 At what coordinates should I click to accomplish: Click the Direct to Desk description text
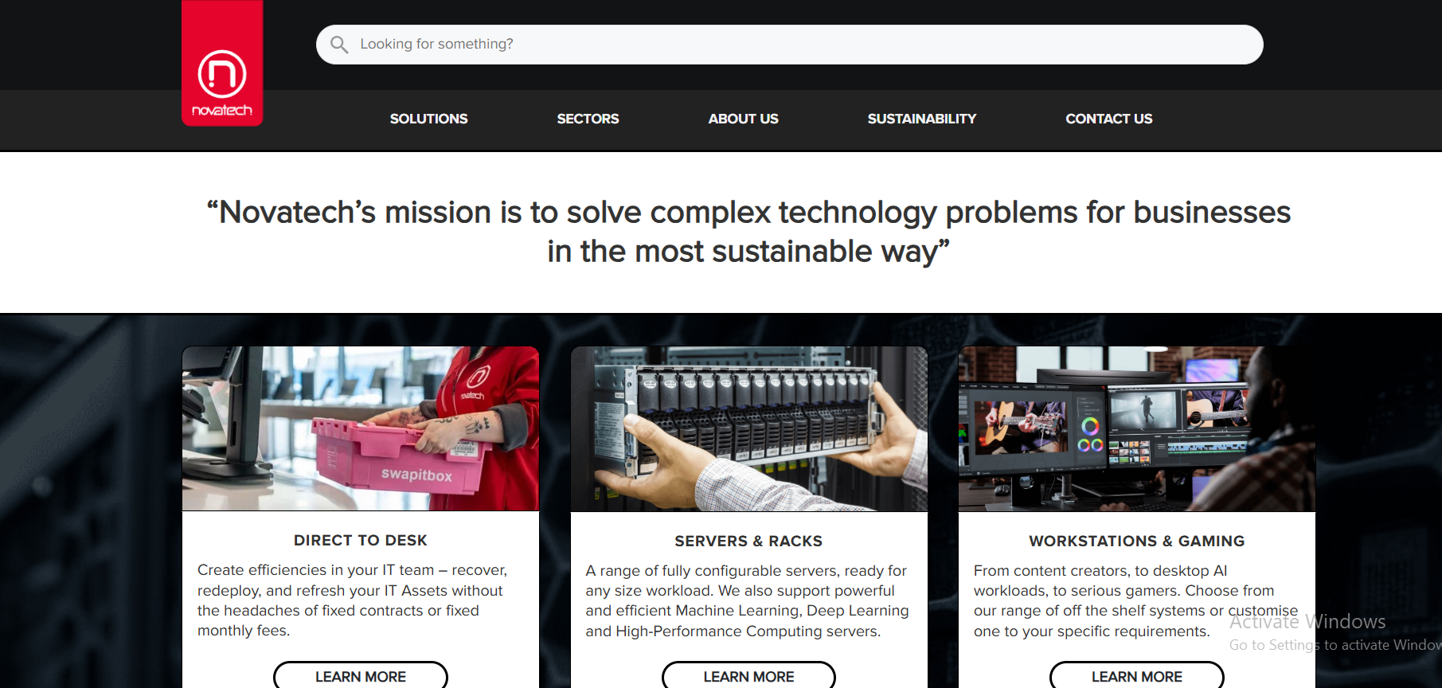pyautogui.click(x=353, y=600)
